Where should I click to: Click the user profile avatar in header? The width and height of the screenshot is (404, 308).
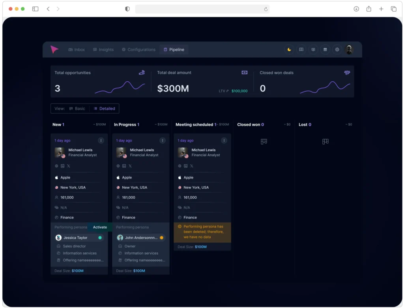(x=349, y=49)
